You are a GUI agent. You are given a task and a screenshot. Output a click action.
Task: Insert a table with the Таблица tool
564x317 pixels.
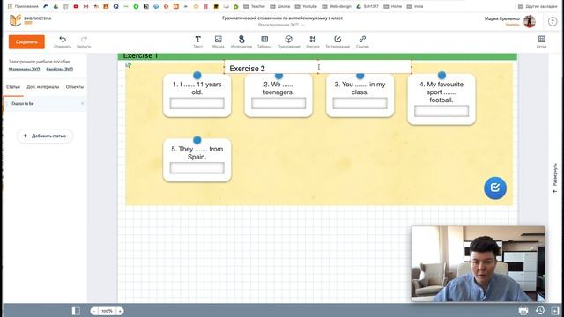264,41
